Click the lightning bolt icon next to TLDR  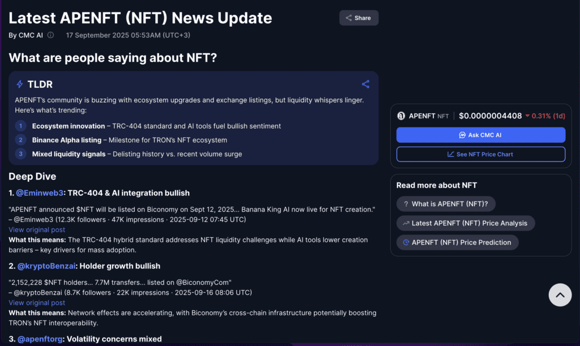pos(20,84)
